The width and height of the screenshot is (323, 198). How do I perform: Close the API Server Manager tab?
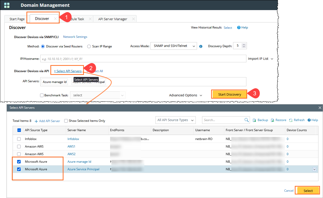tap(134, 19)
